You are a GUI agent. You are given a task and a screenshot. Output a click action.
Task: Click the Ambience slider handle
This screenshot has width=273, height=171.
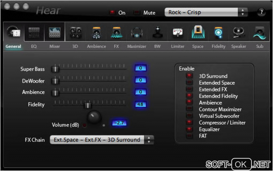[55, 93]
